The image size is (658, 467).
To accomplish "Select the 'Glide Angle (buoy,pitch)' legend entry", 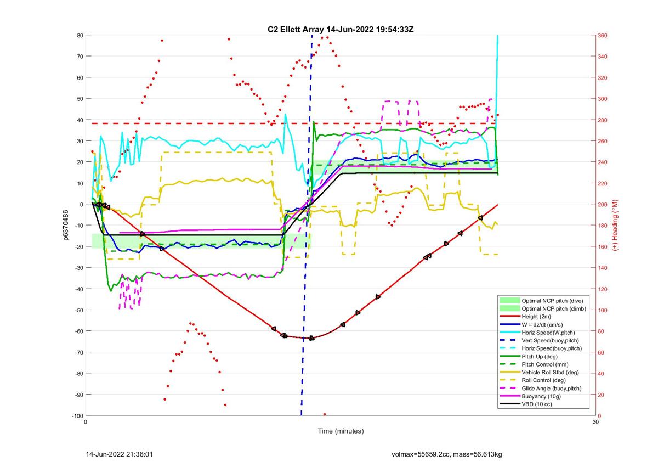I will pos(552,389).
